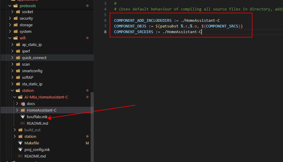
Task: Expand the iperf folder chevron
Action: click(12, 51)
